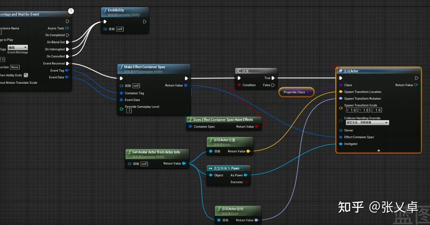Click the function icon on EndAbility node
The image size is (430, 225).
tap(105, 10)
